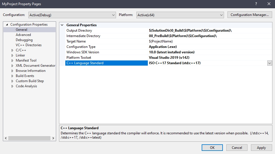Select the Advanced tree item
Screen dimensions: 275x154
(23, 35)
